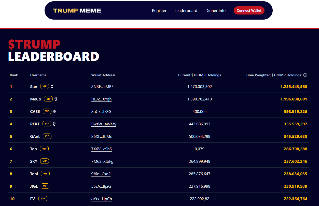Open wallet address 8uC7...fz8G
The width and height of the screenshot is (319, 206).
coord(101,112)
